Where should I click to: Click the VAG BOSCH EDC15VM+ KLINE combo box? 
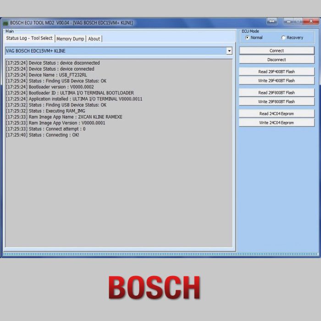point(119,51)
